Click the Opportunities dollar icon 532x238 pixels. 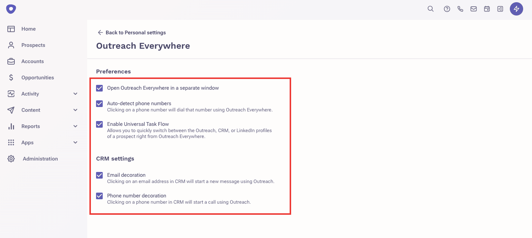click(x=11, y=77)
